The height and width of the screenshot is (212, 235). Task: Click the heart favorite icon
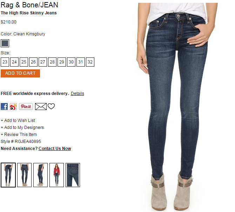click(x=51, y=106)
